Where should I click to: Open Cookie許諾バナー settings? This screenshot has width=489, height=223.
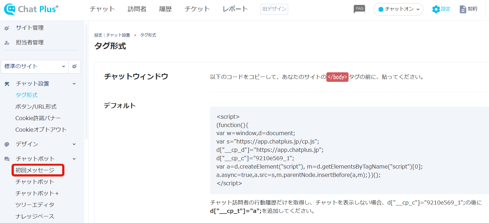[x=38, y=118]
